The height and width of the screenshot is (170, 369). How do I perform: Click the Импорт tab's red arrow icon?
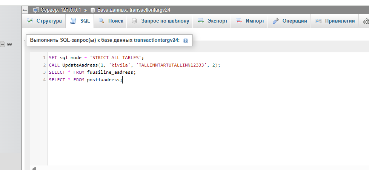click(239, 21)
